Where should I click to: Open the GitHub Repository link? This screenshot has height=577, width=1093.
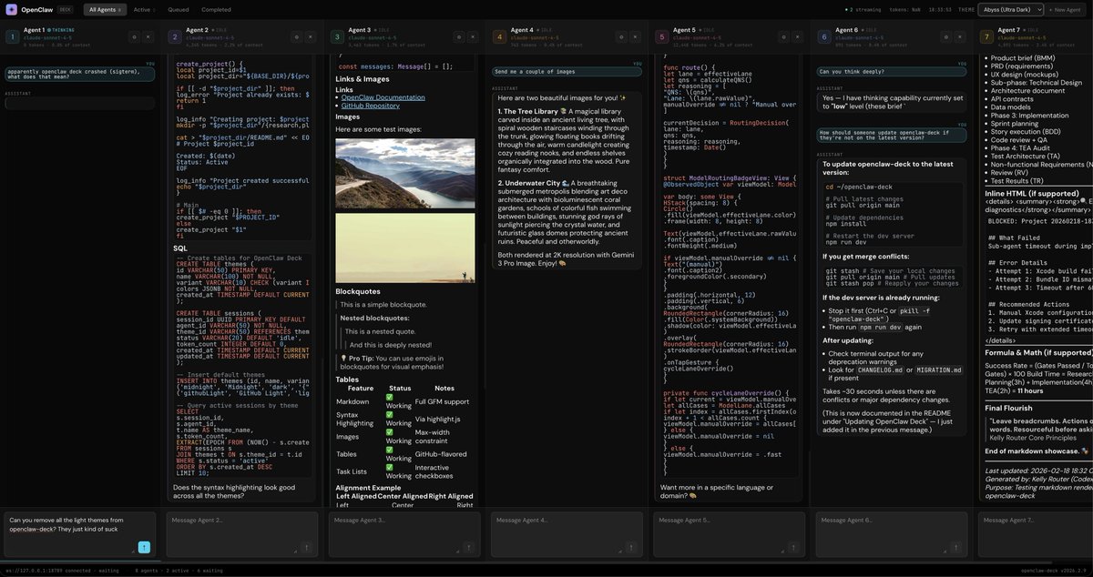[x=371, y=106]
